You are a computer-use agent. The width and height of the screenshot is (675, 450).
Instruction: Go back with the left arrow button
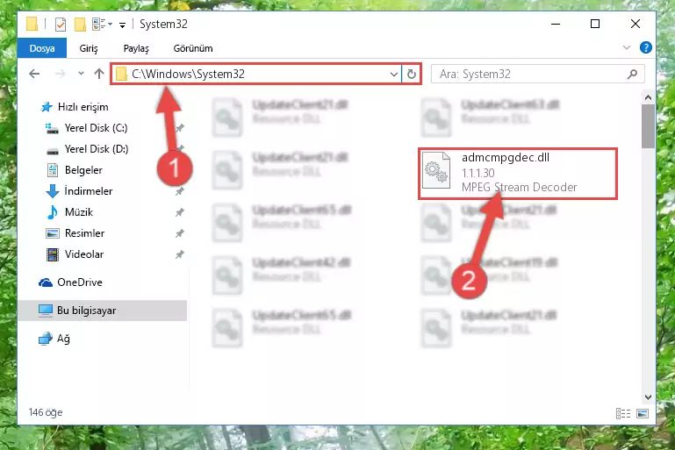(34, 74)
